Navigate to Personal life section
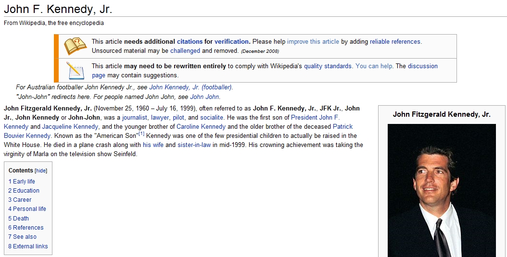 [x=27, y=209]
